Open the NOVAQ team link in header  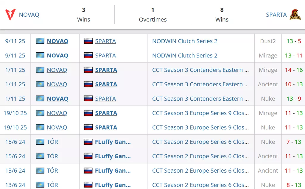click(x=29, y=15)
